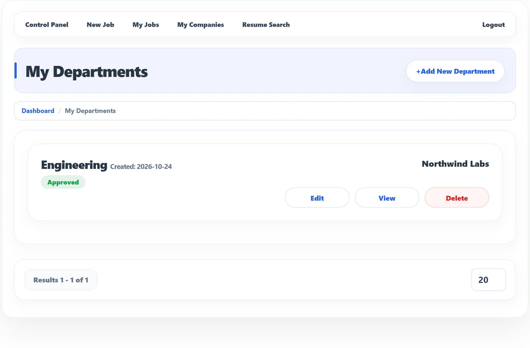This screenshot has width=530, height=348.
Task: Go to New Job page
Action: [101, 25]
